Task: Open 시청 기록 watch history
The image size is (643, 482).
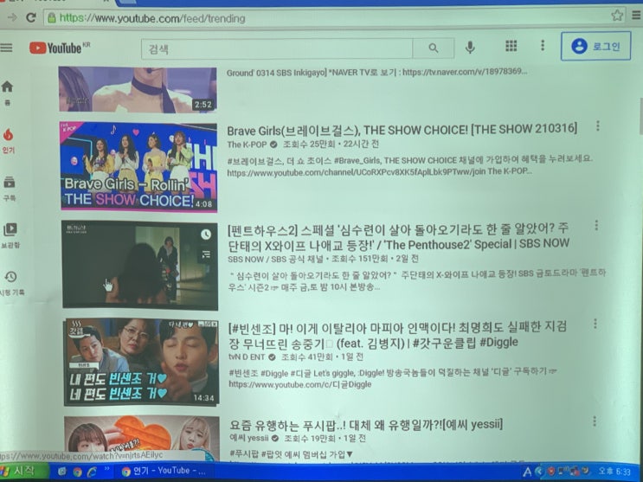Action: pyautogui.click(x=11, y=283)
